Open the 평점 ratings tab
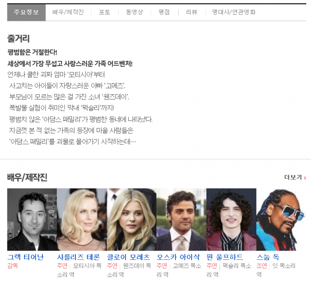 coord(164,12)
